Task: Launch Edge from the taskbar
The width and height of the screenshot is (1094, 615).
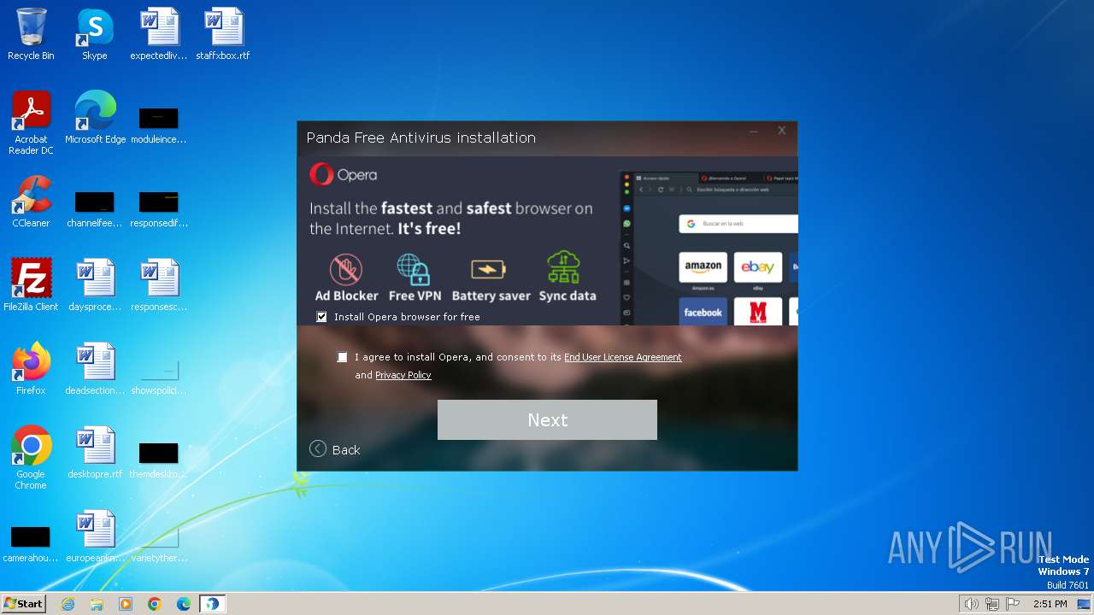Action: click(x=184, y=604)
